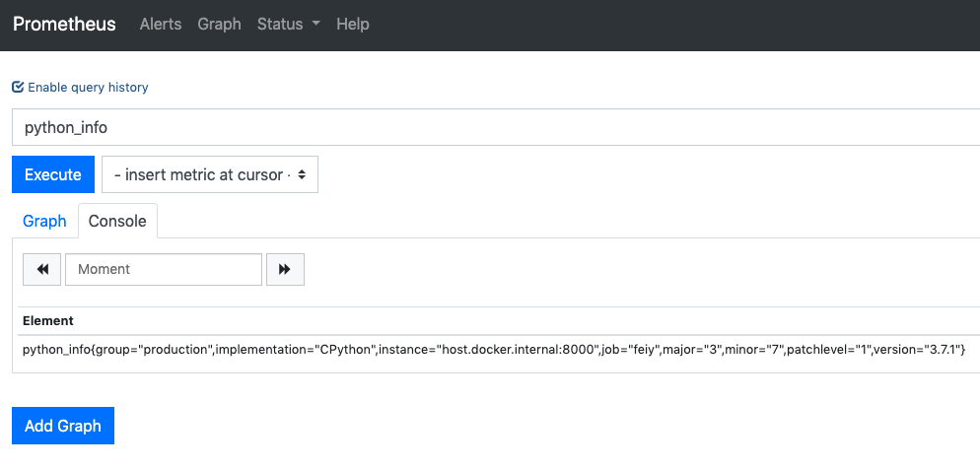Click the Prometheus brand logo text

tap(64, 25)
